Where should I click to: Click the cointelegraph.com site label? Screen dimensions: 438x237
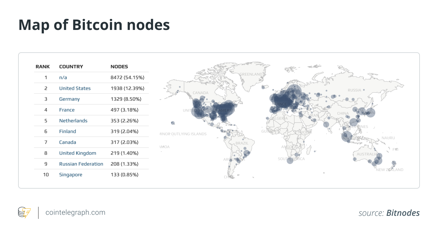(x=75, y=213)
